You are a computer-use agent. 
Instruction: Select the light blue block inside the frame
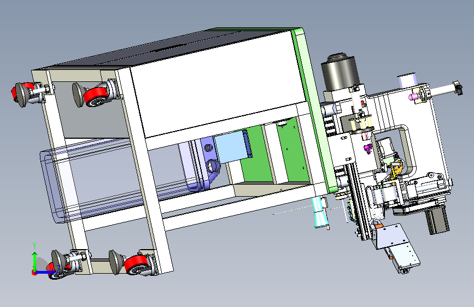233,146
